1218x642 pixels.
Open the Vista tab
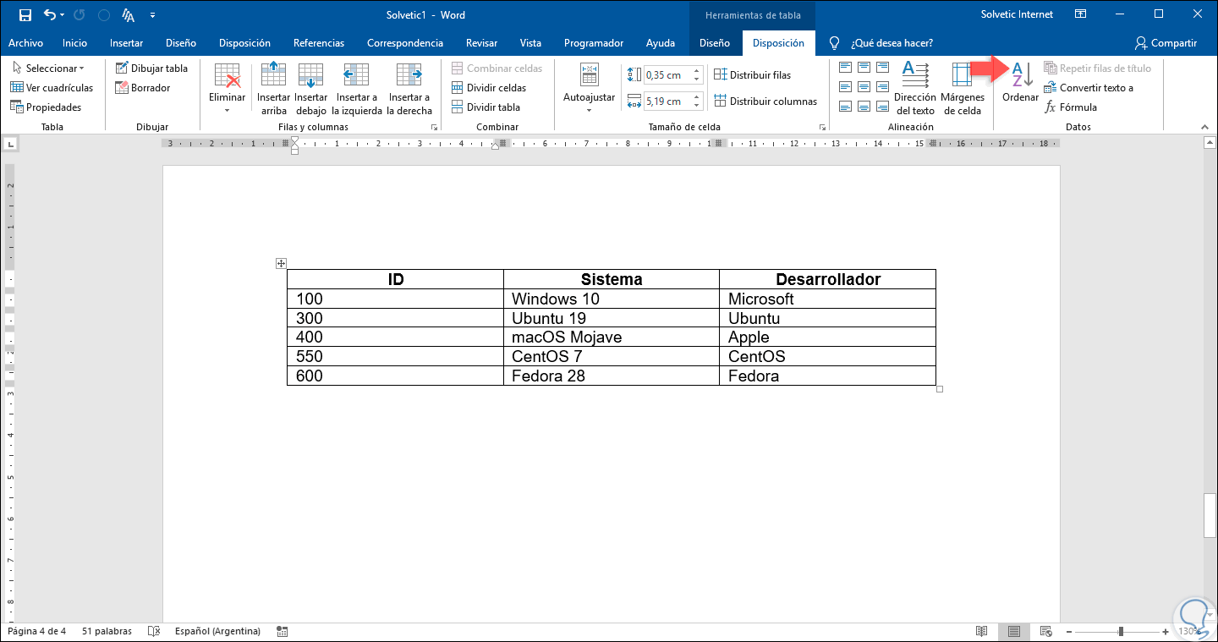pyautogui.click(x=530, y=43)
